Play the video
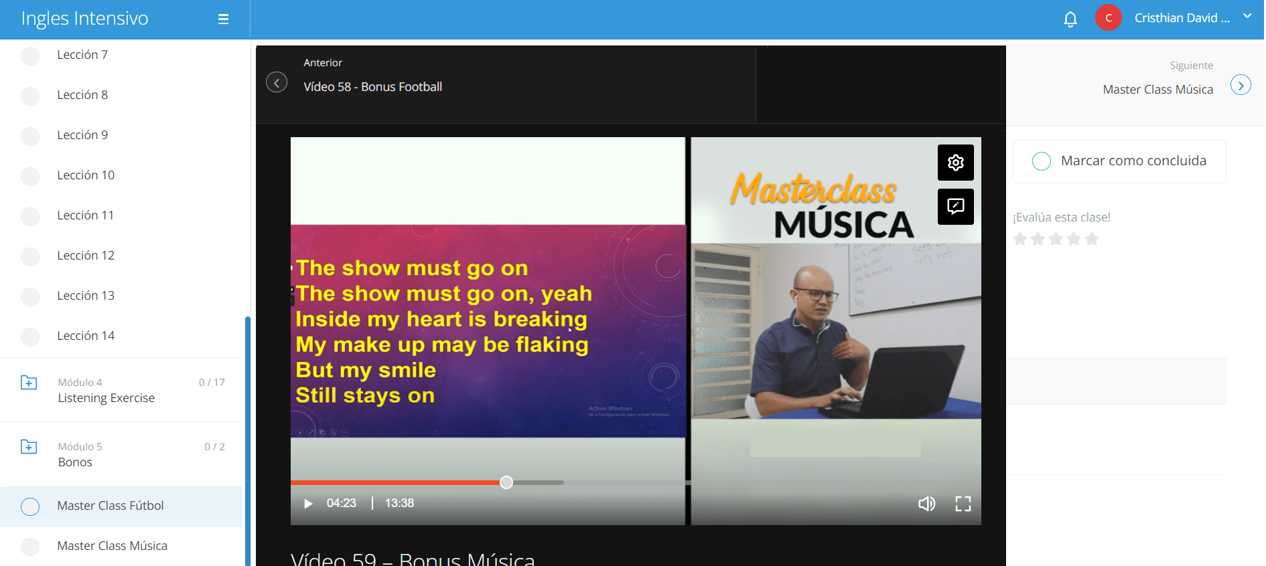This screenshot has width=1266, height=566. pos(308,504)
